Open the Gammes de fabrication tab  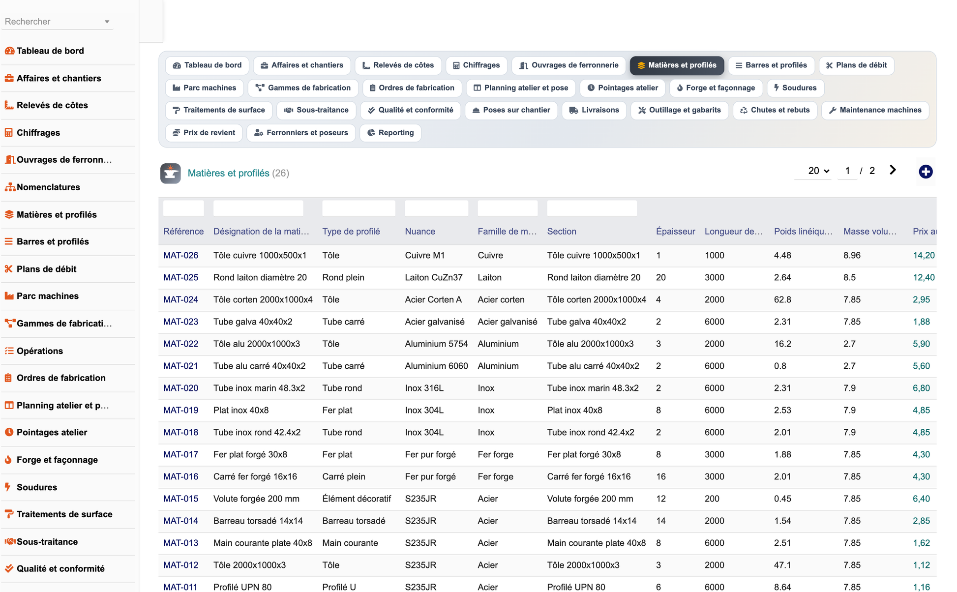tap(303, 88)
